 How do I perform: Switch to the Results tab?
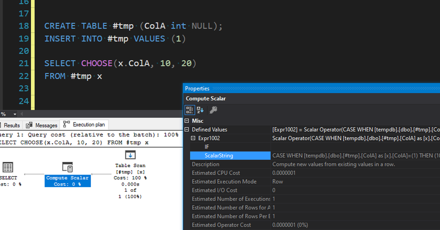(x=10, y=125)
